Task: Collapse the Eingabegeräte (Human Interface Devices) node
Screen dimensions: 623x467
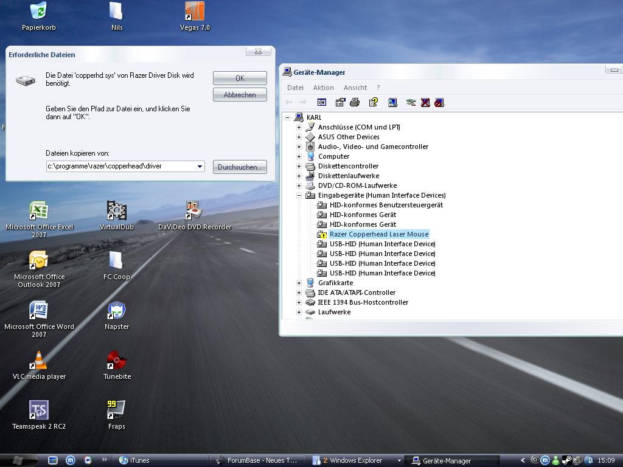Action: [x=299, y=195]
